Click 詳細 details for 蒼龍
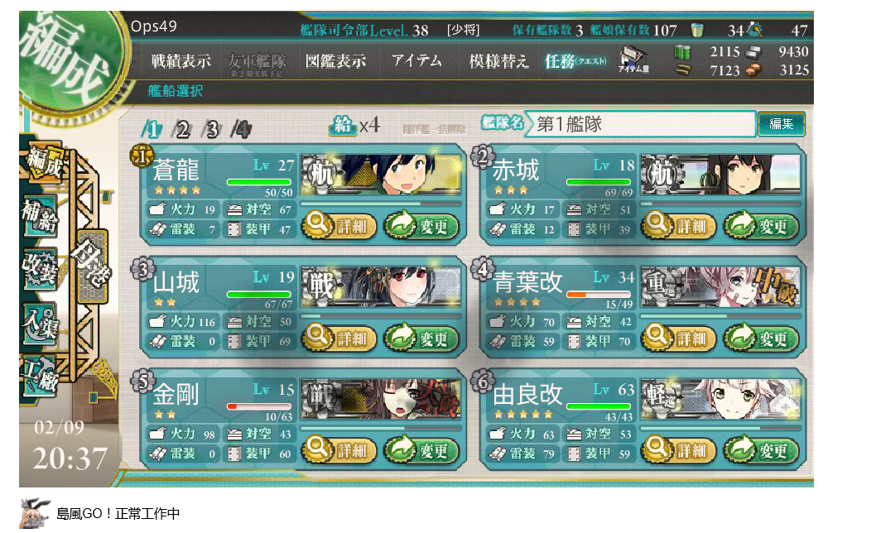This screenshot has width=876, height=533. point(339,226)
